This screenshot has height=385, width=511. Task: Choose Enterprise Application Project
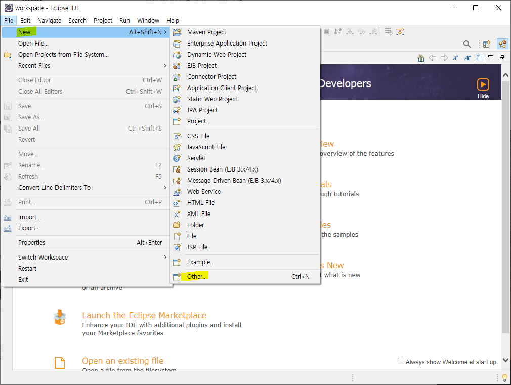245,44
